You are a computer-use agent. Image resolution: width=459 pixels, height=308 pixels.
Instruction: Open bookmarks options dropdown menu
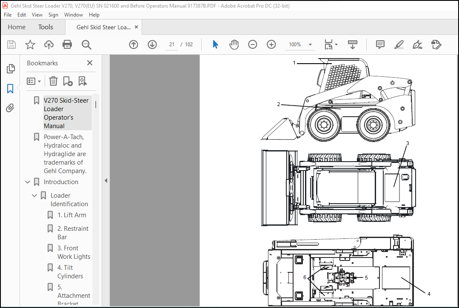[34, 81]
